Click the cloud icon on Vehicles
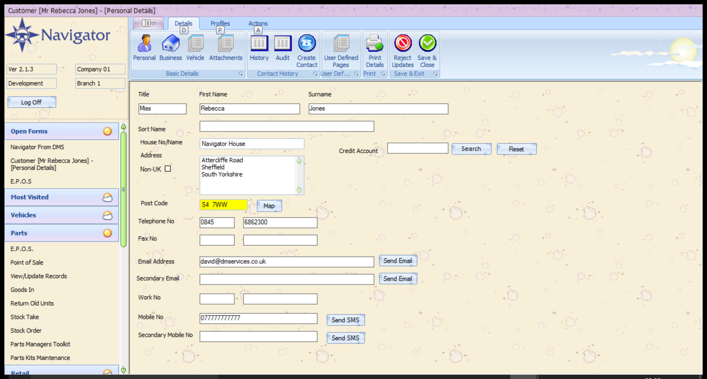Screen dimensions: 707x379 coord(107,215)
